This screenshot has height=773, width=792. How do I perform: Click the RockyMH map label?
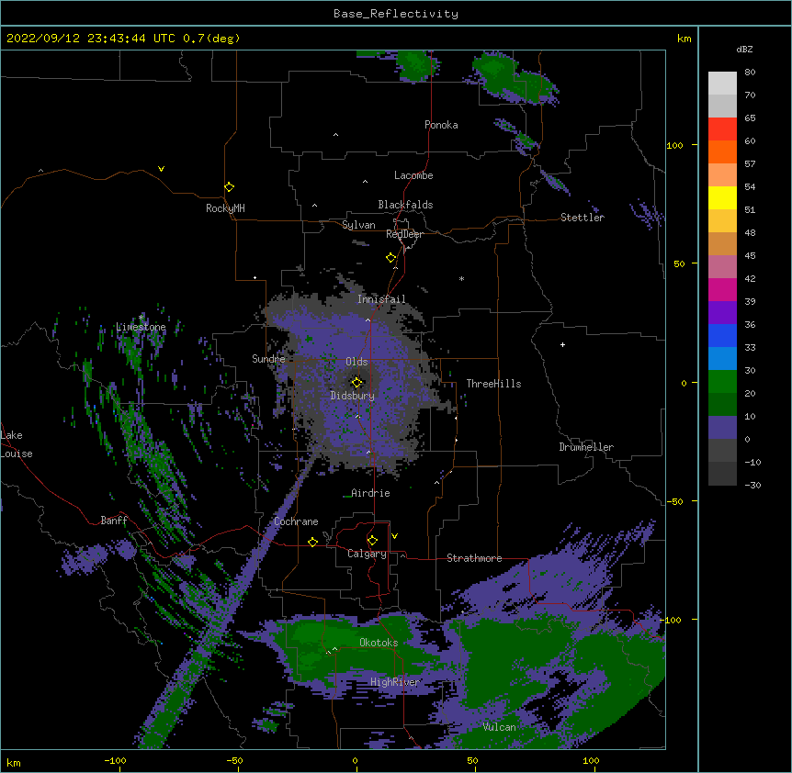click(x=225, y=208)
